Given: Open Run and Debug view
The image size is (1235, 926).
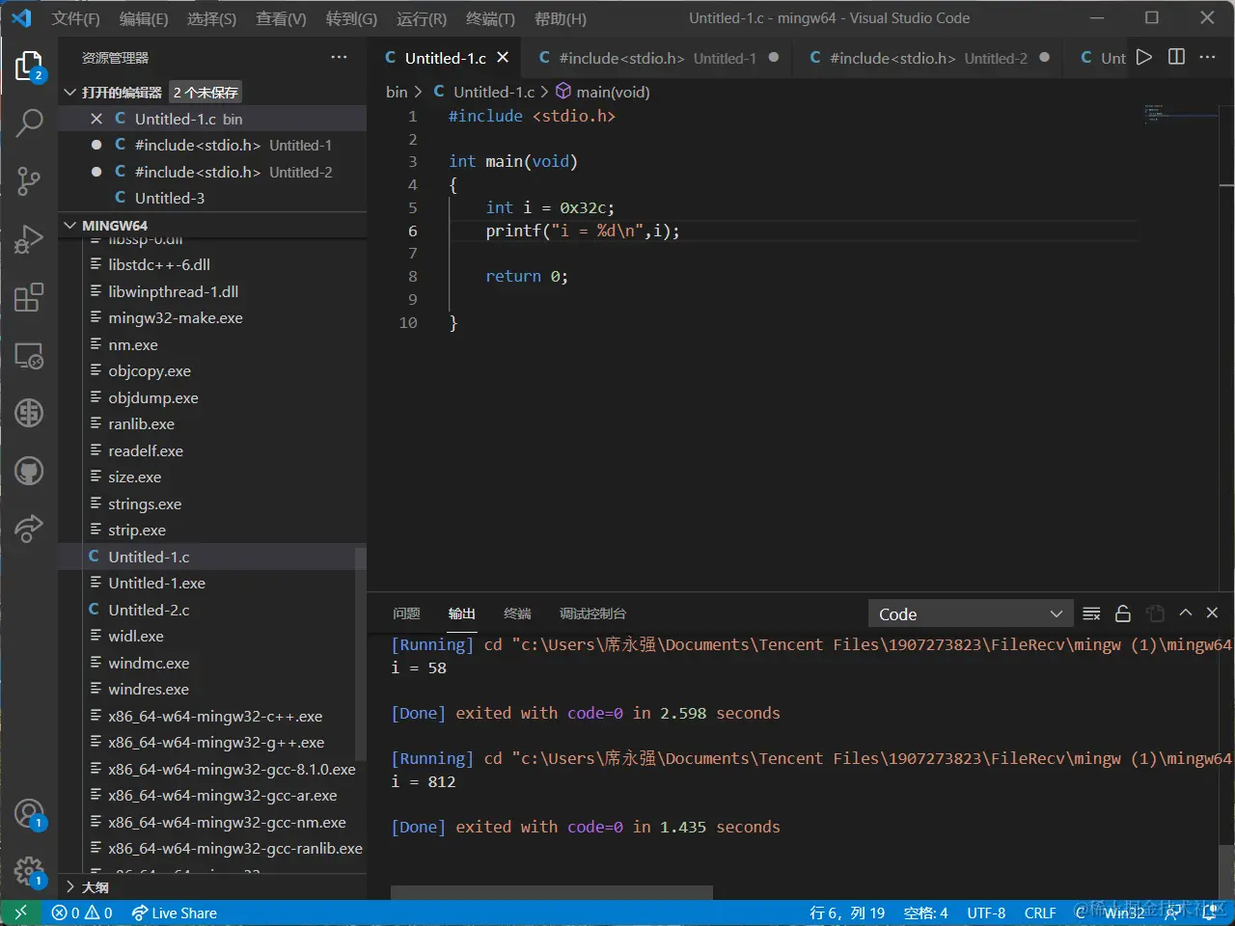Looking at the screenshot, I should coord(29,238).
